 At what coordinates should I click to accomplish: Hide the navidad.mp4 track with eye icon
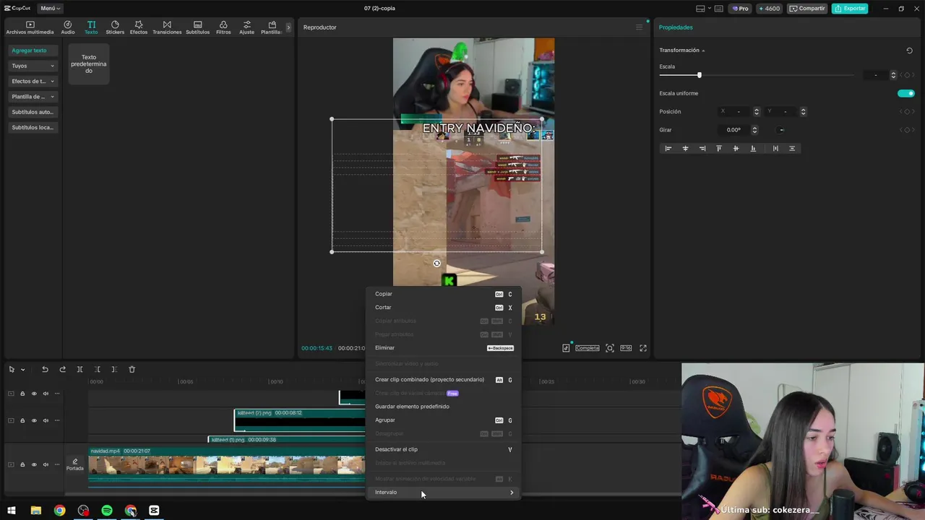coord(34,464)
